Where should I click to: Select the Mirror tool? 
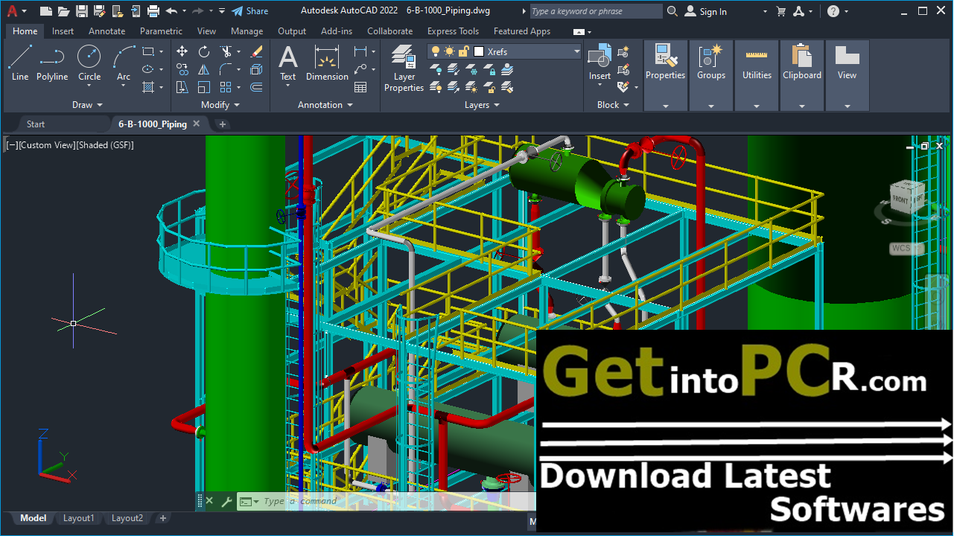(x=204, y=69)
